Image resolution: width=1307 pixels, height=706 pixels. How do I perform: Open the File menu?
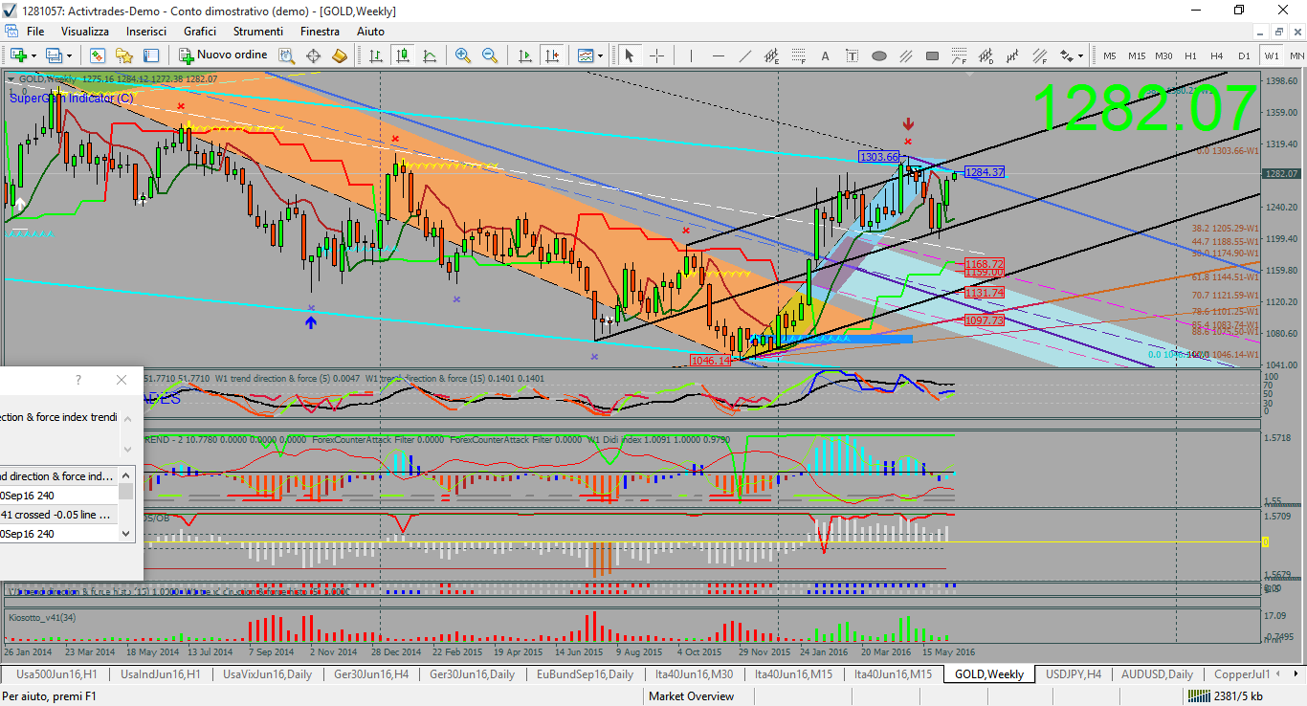coord(35,32)
